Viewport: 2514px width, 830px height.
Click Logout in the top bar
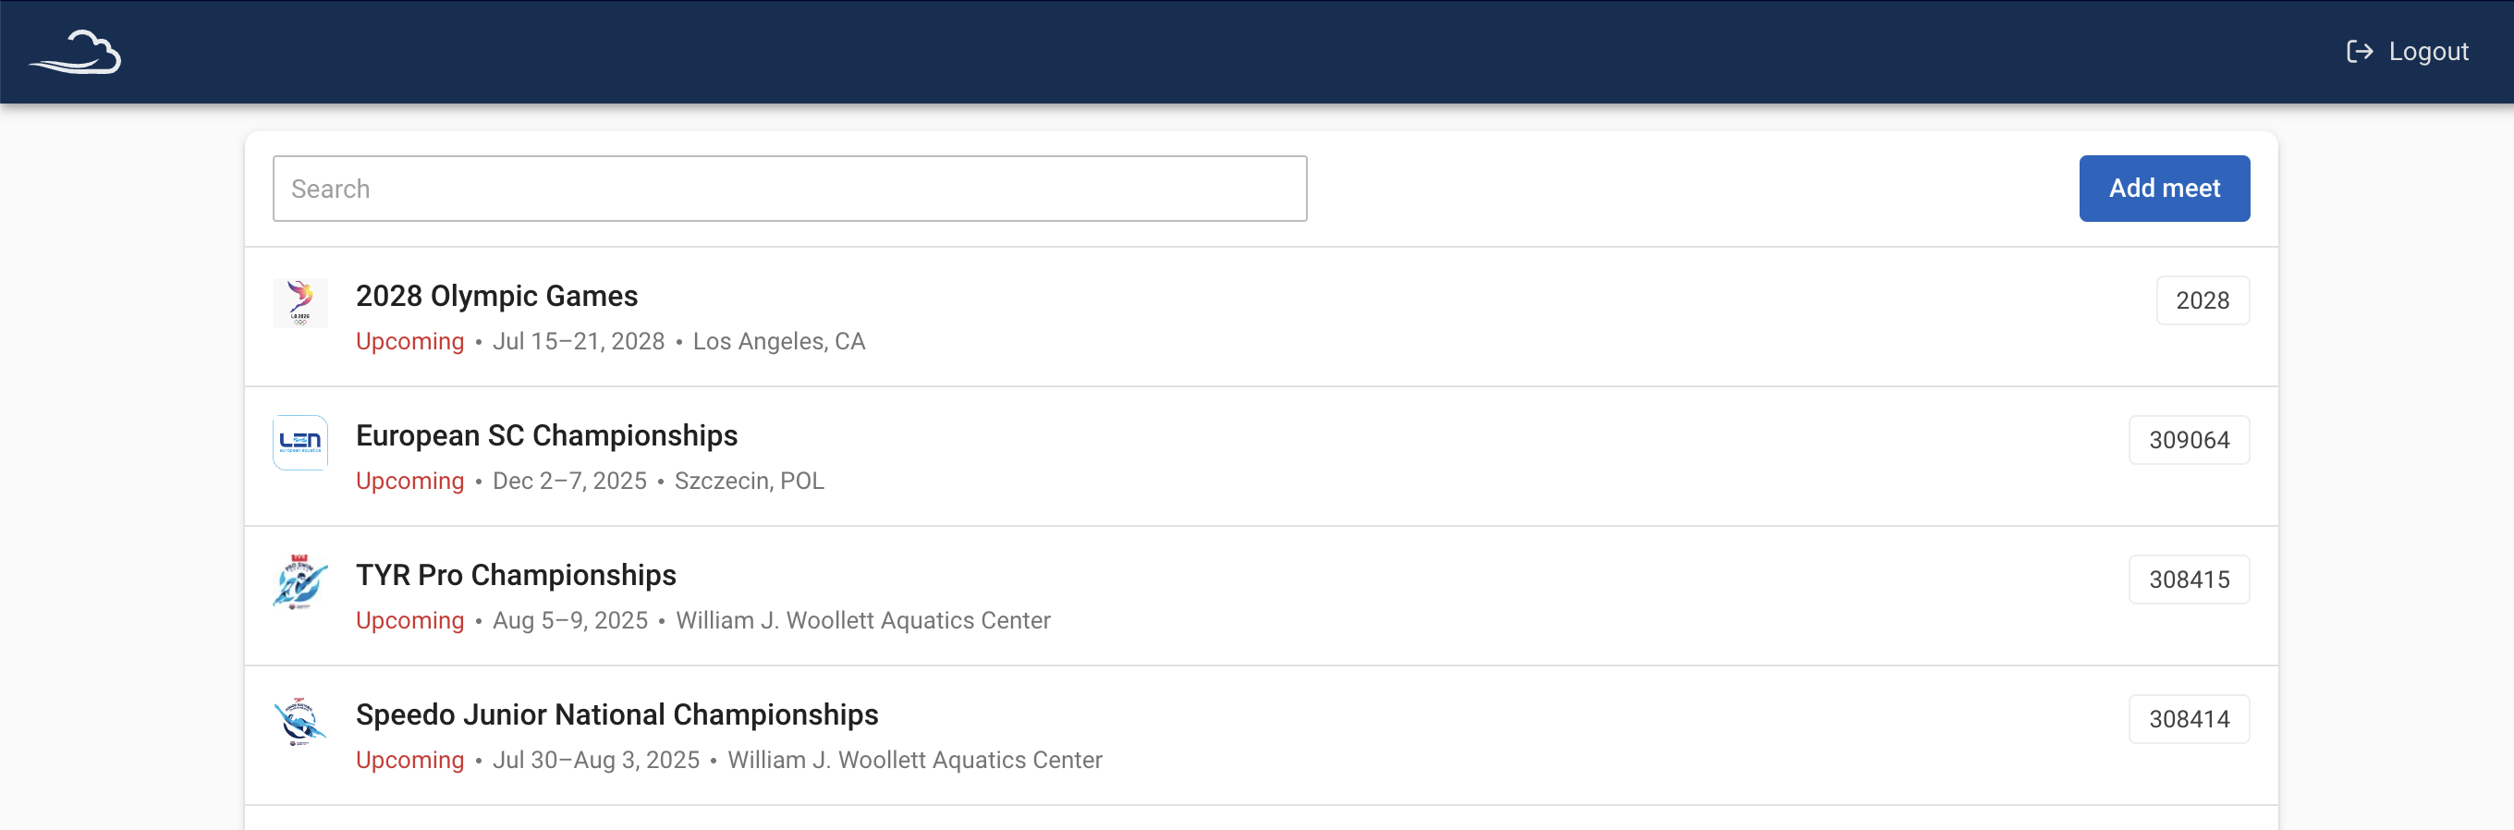click(2427, 51)
